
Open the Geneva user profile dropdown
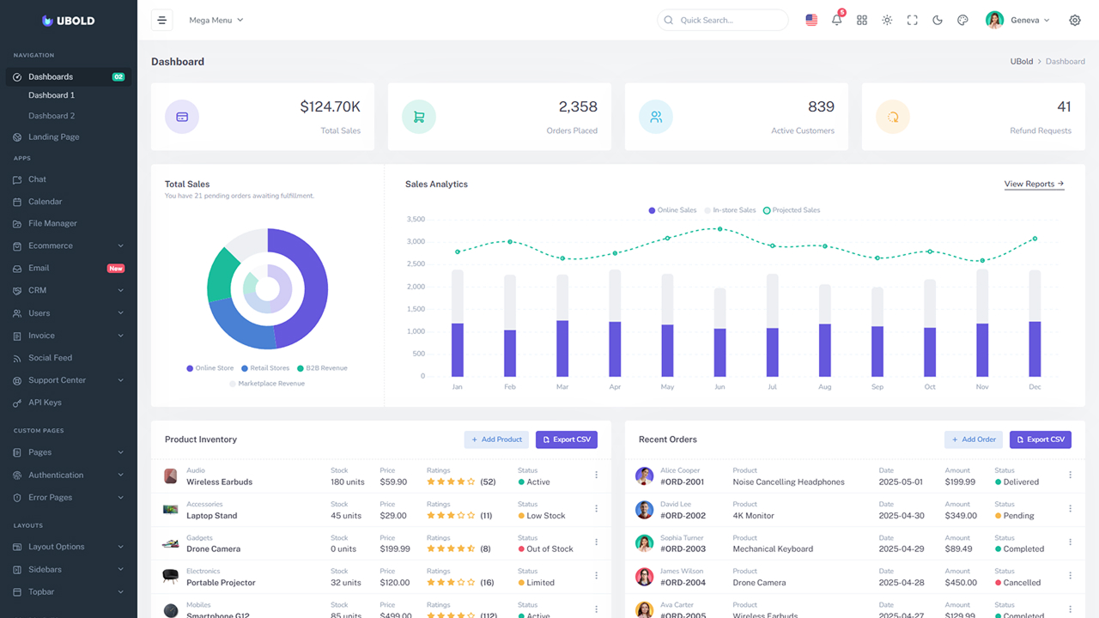tap(1018, 20)
